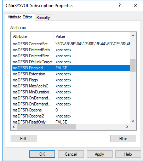Switch to the Security tab
The height and width of the screenshot is (161, 143).
[x=43, y=18]
